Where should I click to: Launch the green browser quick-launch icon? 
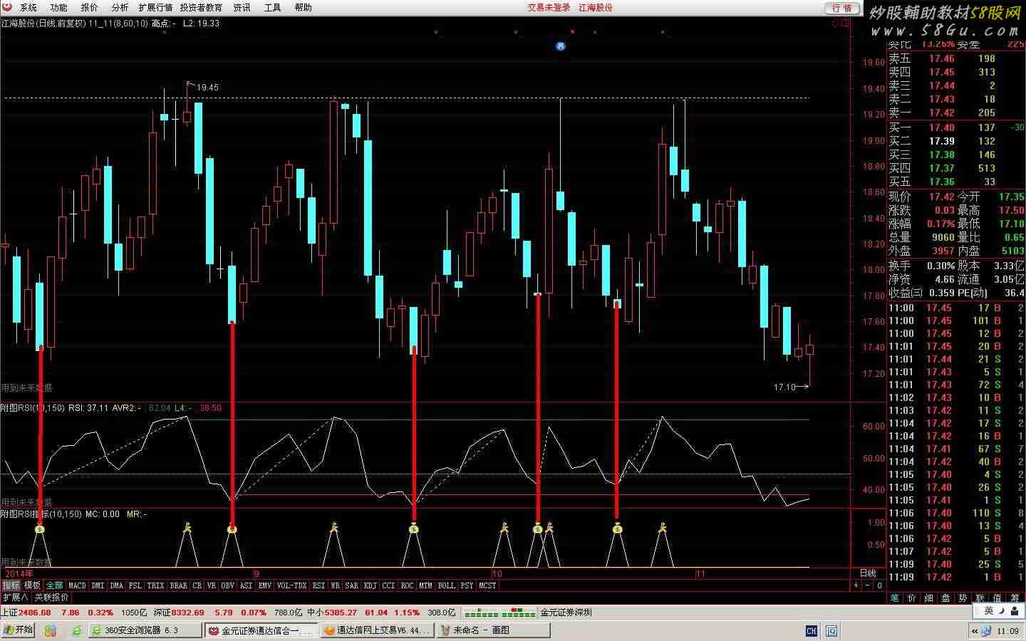coord(77,630)
